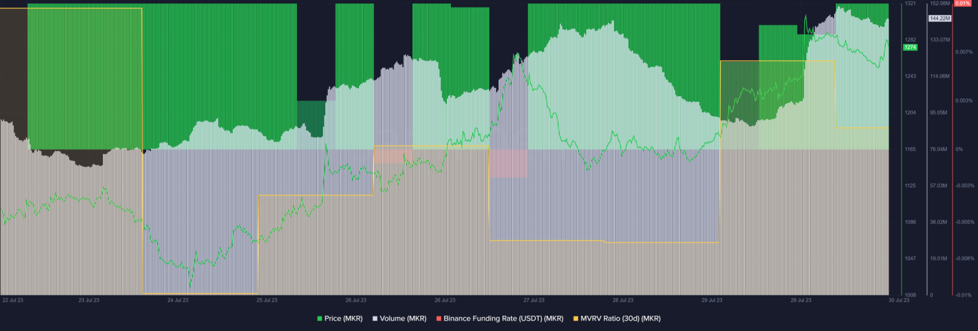This screenshot has width=978, height=331.
Task: Jump to the 25 Jul 23 axis marker
Action: coord(267,300)
